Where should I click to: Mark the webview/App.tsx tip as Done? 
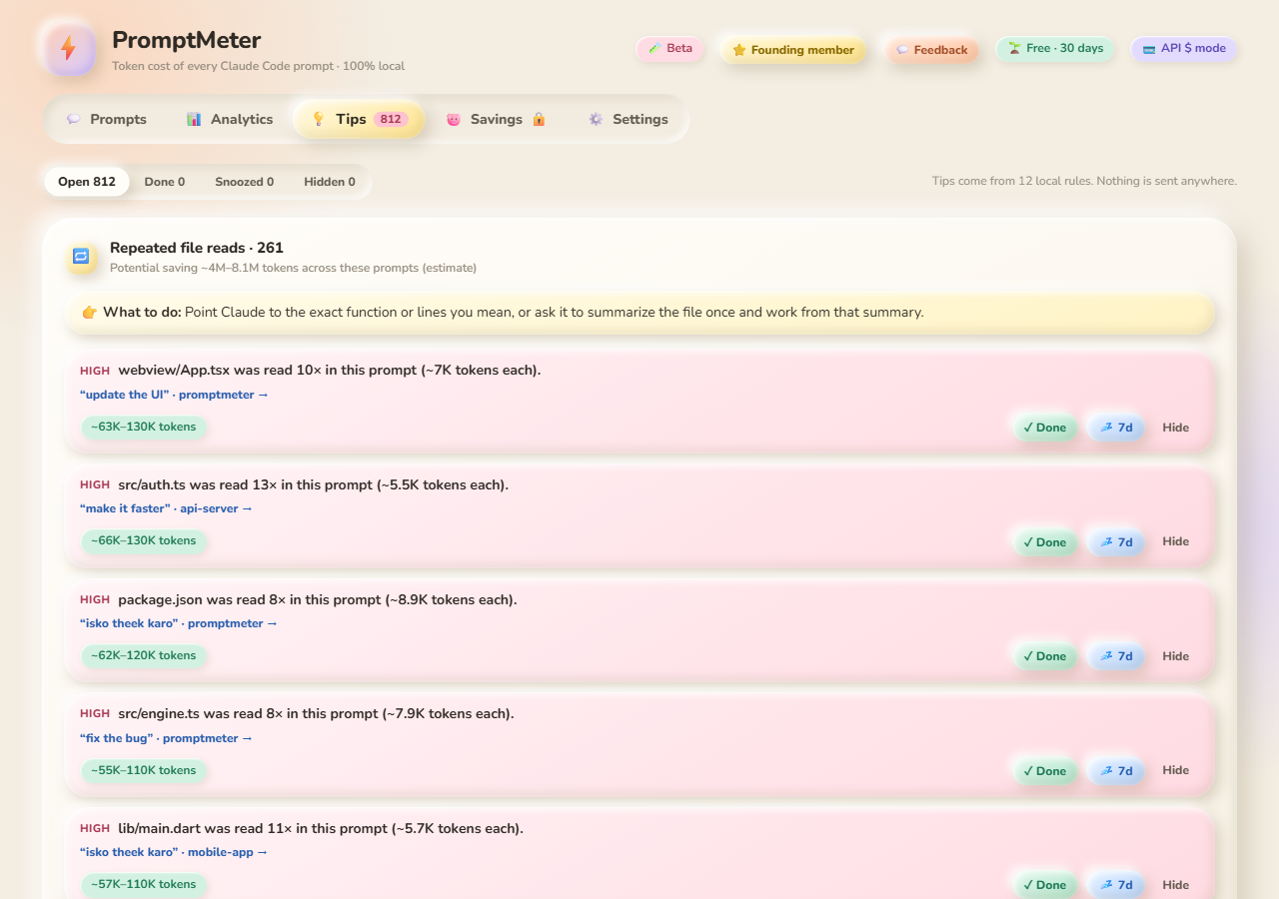[x=1045, y=428]
